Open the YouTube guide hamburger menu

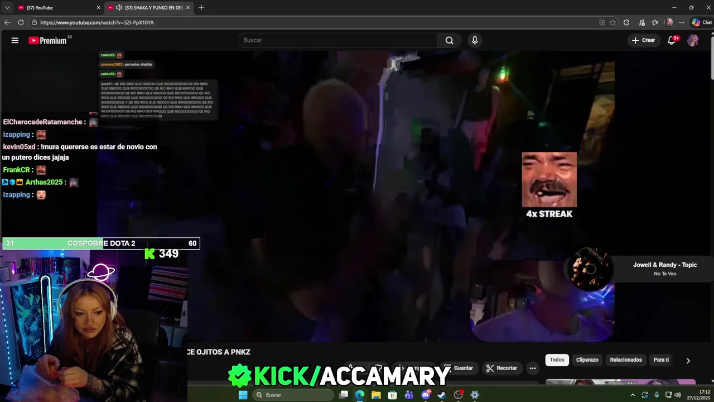(15, 40)
